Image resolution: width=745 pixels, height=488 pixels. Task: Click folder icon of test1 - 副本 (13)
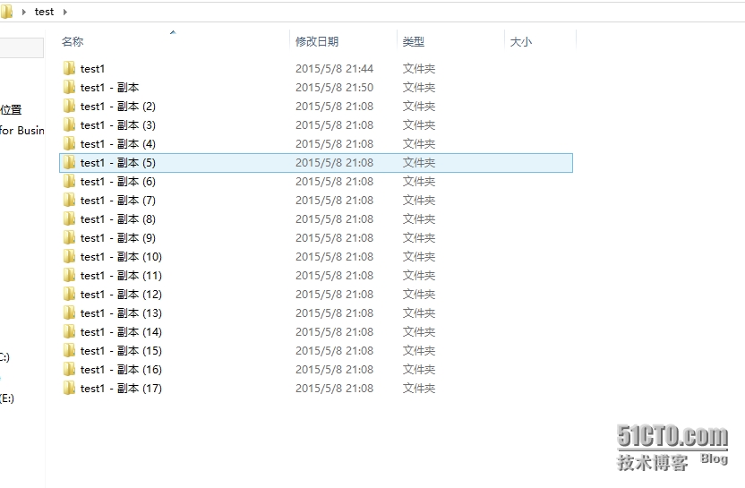[69, 313]
